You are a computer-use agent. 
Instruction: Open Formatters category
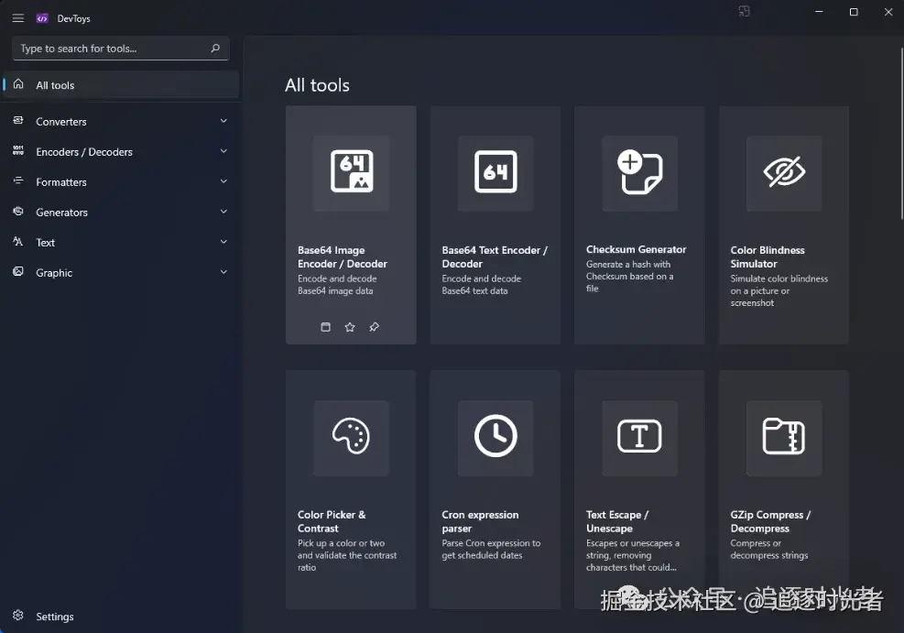pyautogui.click(x=121, y=181)
